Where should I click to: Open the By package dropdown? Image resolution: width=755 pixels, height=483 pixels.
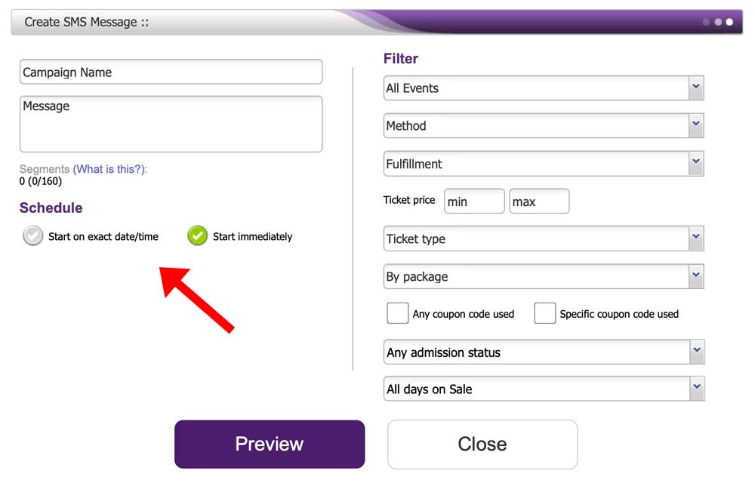click(543, 276)
